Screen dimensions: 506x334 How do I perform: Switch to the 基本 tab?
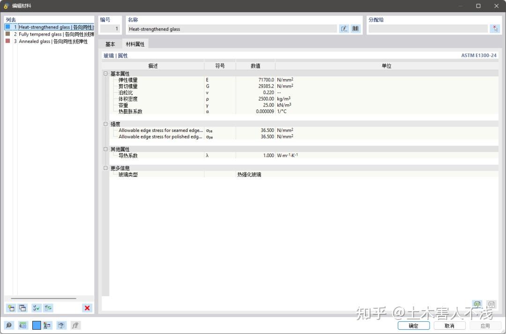[111, 44]
